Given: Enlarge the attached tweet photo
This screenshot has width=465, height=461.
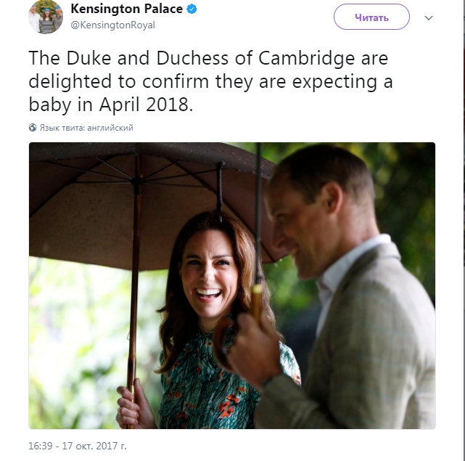Looking at the screenshot, I should tap(232, 285).
